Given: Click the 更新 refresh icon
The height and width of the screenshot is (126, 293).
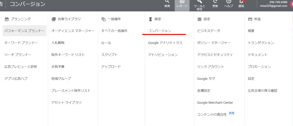Looking at the screenshot, I should [215, 2].
